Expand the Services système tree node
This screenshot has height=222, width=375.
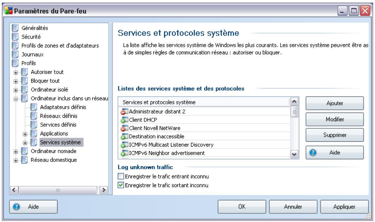25,143
